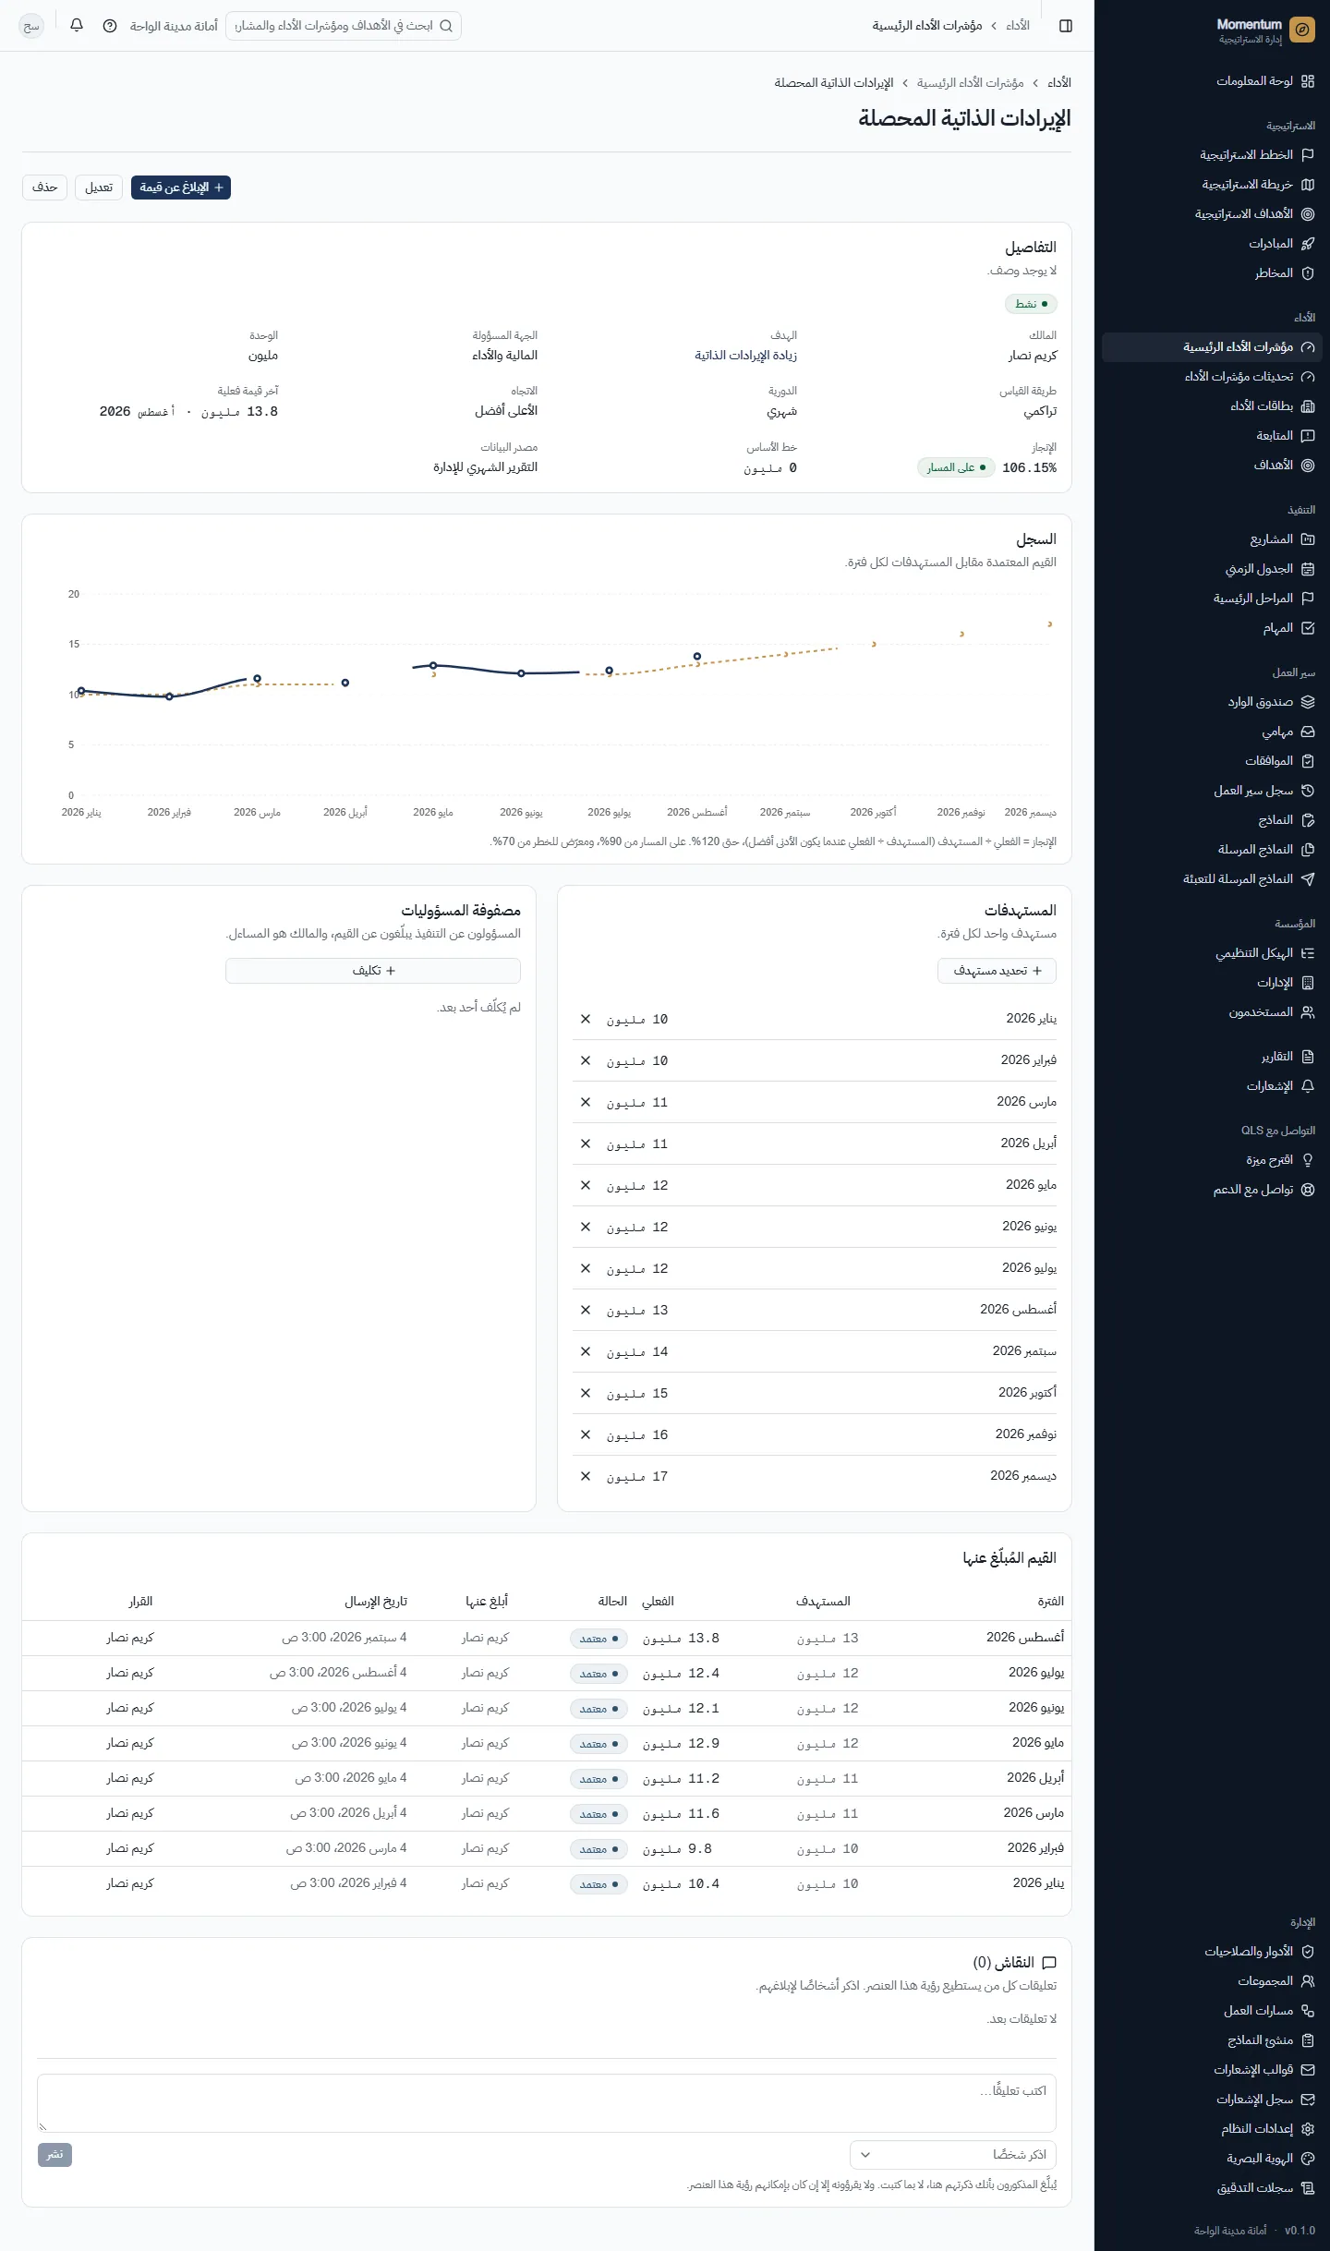
Task: Click the الإبلاغ عن قيمة button
Action: click(181, 188)
